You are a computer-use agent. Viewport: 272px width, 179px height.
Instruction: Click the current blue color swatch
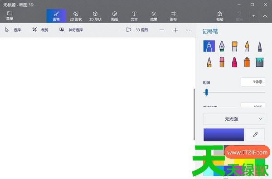pyautogui.click(x=223, y=135)
